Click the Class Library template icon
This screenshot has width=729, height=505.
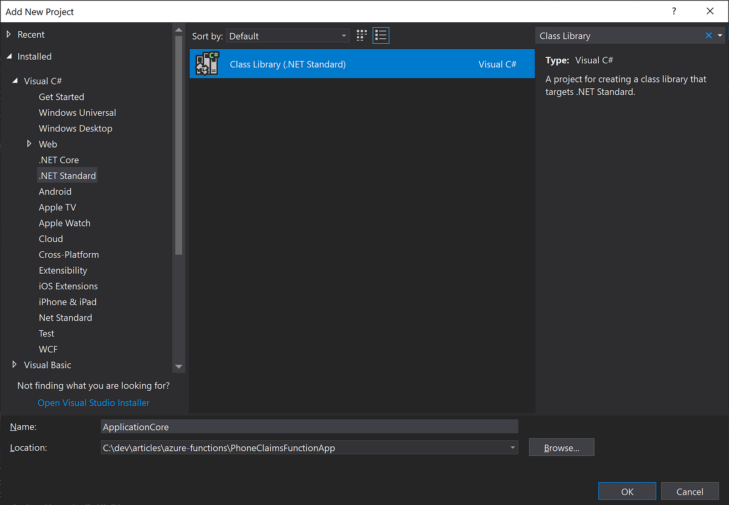pyautogui.click(x=207, y=64)
